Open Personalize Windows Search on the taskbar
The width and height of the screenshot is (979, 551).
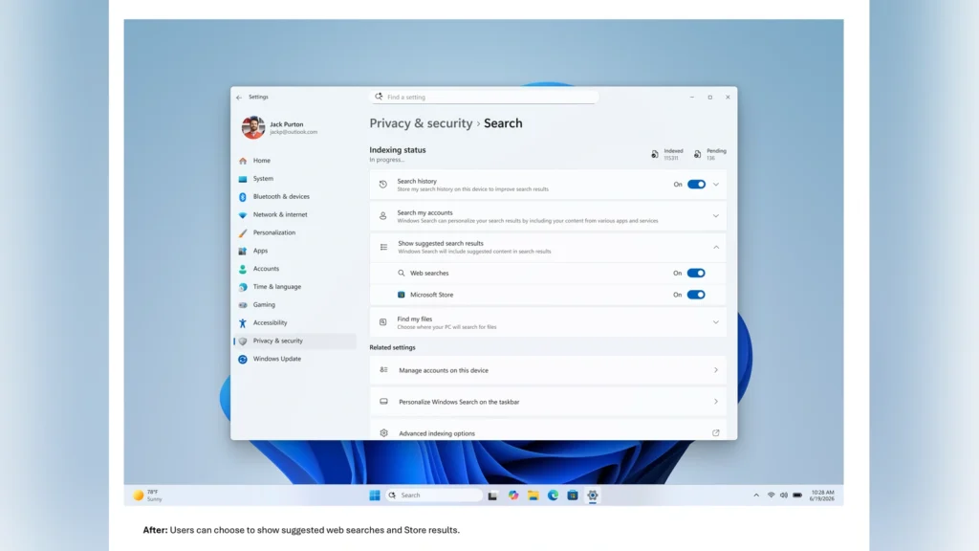[x=548, y=402]
